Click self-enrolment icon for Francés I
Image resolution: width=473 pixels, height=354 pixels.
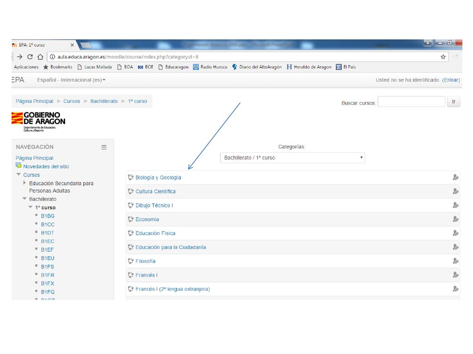coord(455,275)
